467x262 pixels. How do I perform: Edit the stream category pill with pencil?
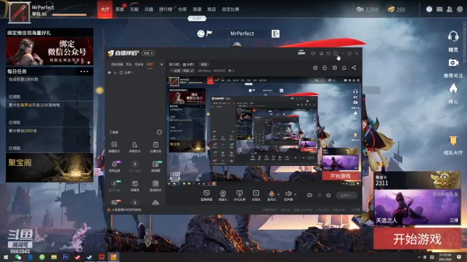(182, 70)
